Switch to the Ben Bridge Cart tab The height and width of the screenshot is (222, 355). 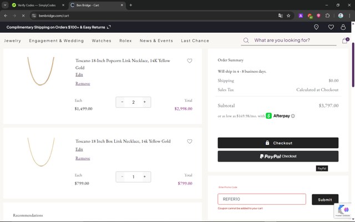(x=97, y=5)
